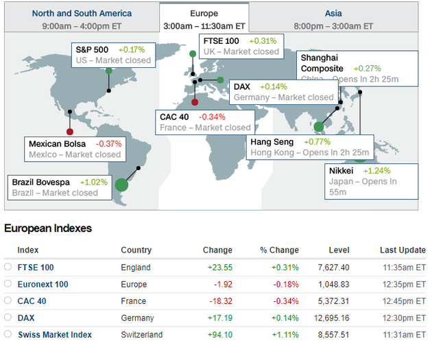
Task: Click the green DAX map dot
Action: click(220, 80)
